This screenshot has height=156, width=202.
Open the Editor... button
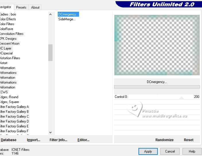[83, 140]
